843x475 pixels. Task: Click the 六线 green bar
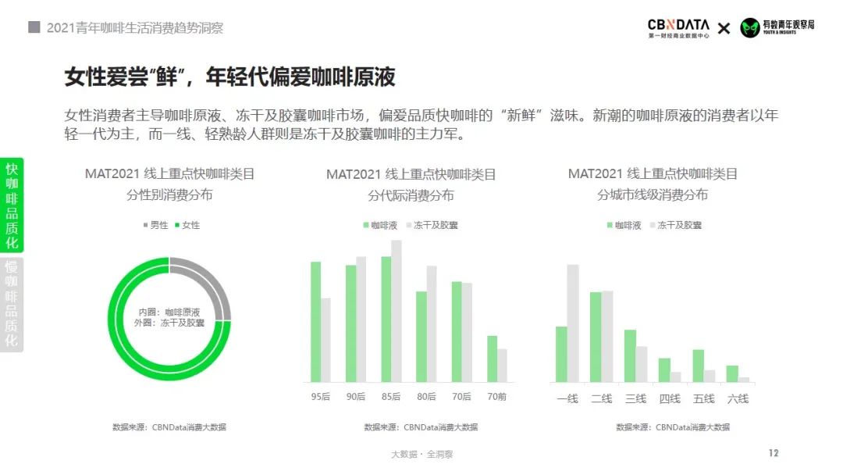732,374
